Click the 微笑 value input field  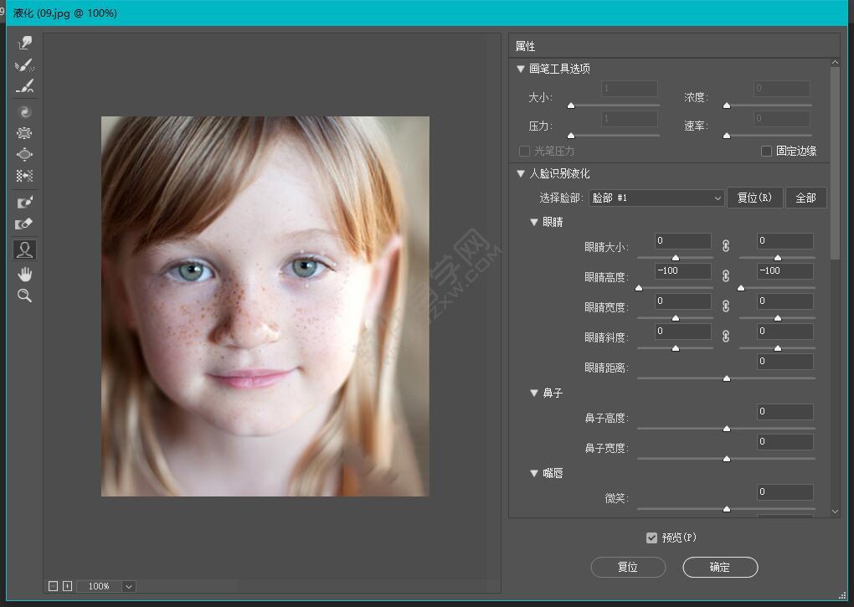[785, 492]
